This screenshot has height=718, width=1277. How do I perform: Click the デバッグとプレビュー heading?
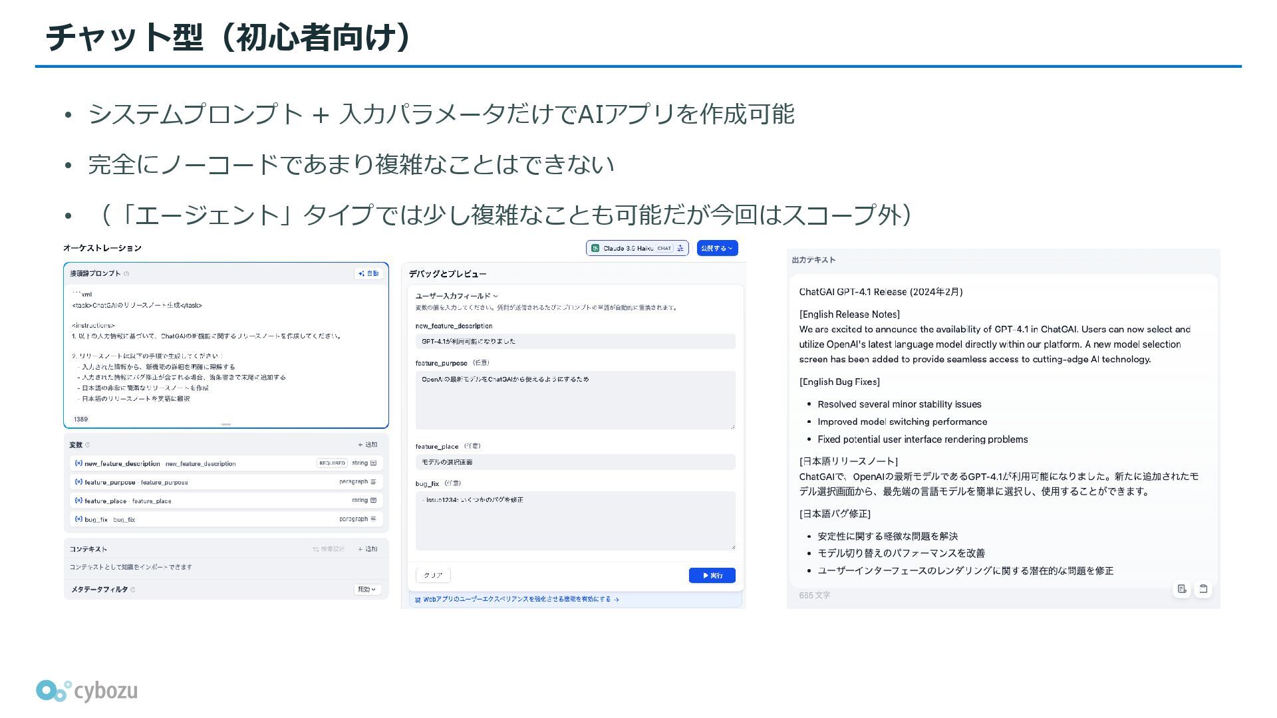coord(448,274)
